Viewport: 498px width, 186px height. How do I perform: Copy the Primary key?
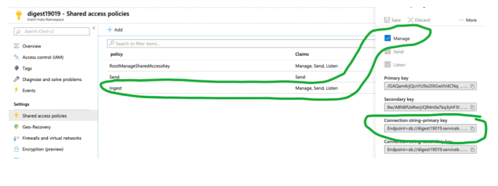pos(472,86)
